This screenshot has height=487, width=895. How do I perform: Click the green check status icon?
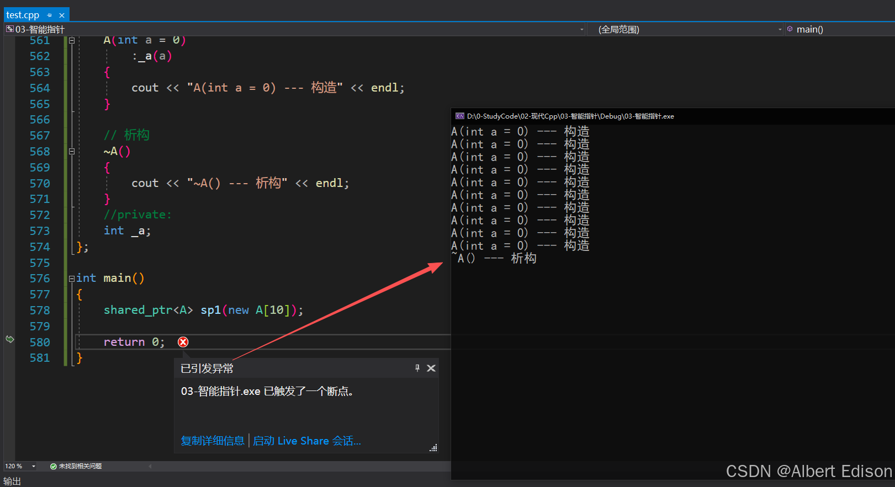click(x=54, y=466)
